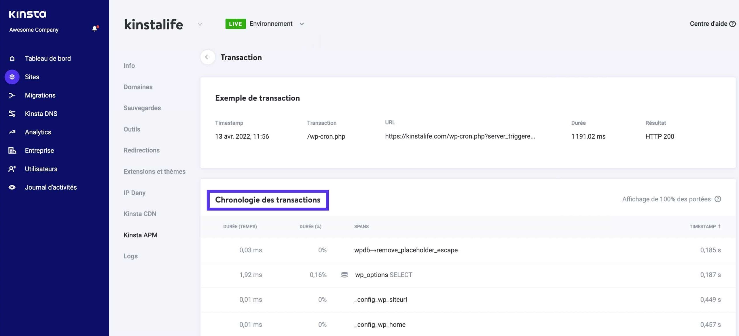Click the Tableau de bord home icon
Screen dimensions: 739x336
point(12,58)
